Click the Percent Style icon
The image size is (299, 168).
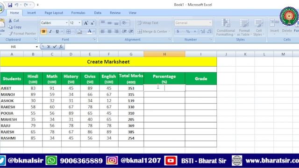click(188, 31)
